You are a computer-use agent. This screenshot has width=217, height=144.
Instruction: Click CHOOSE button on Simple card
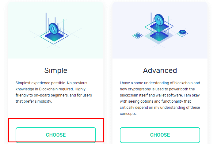[56, 135]
